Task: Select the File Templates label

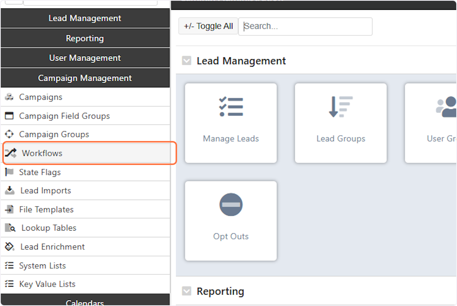Action: 46,210
